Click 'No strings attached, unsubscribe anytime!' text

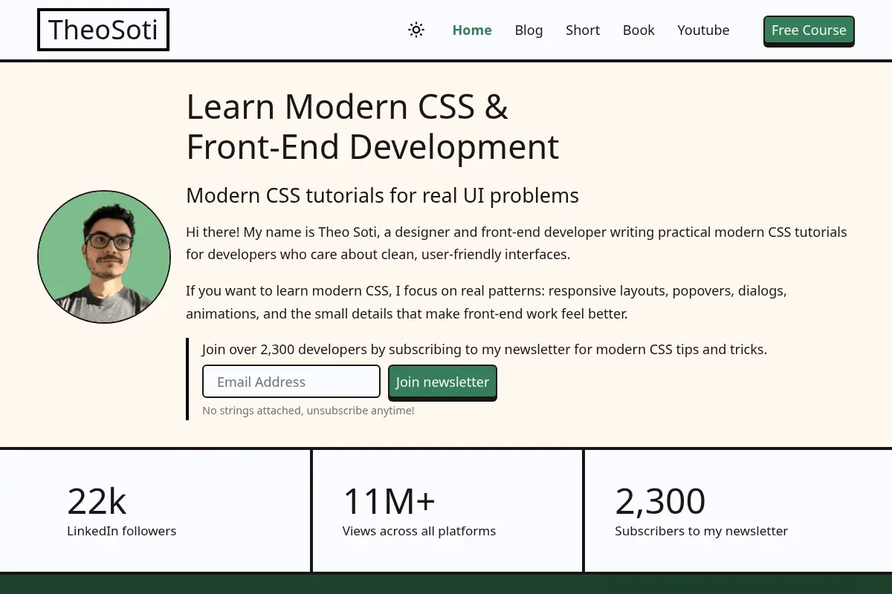coord(308,411)
